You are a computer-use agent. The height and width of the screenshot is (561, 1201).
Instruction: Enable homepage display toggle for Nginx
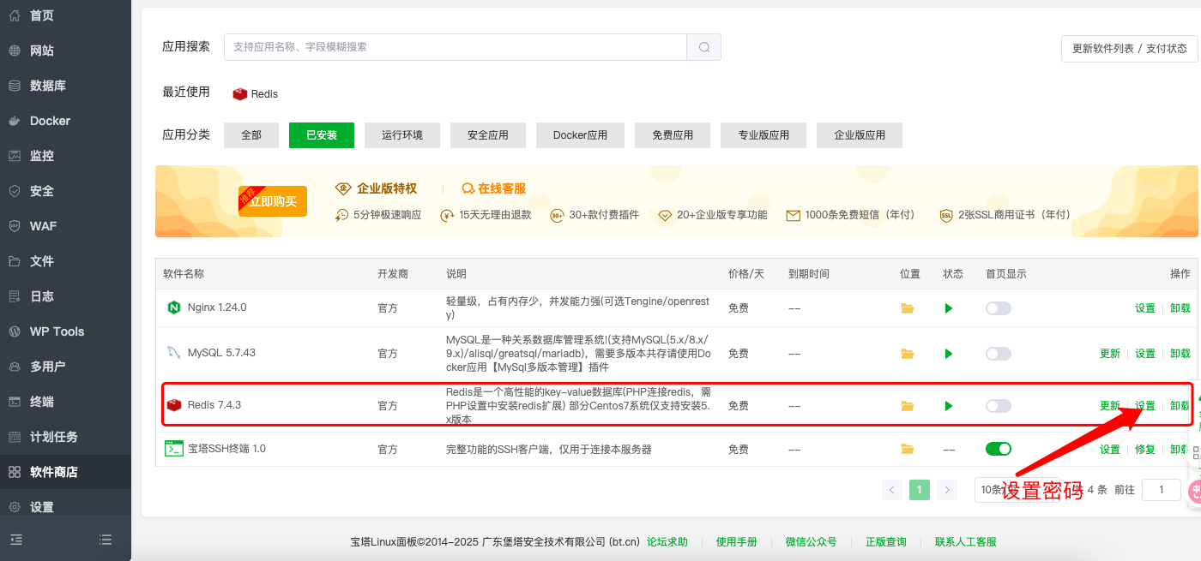(x=998, y=308)
